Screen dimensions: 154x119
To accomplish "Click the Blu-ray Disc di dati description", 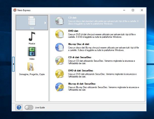I will click(x=104, y=49).
